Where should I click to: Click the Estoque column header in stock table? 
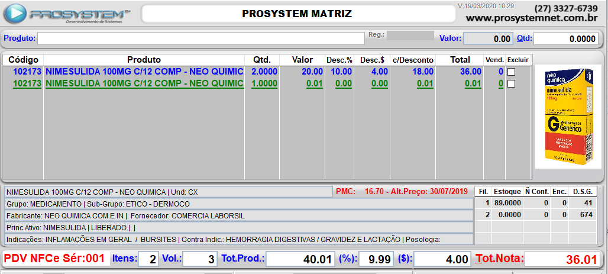tap(507, 191)
